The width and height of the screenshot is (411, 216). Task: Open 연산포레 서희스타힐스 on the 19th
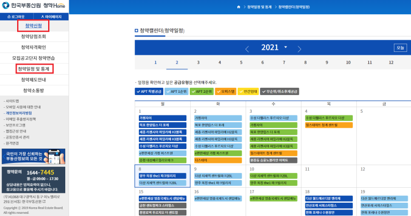click(x=384, y=206)
